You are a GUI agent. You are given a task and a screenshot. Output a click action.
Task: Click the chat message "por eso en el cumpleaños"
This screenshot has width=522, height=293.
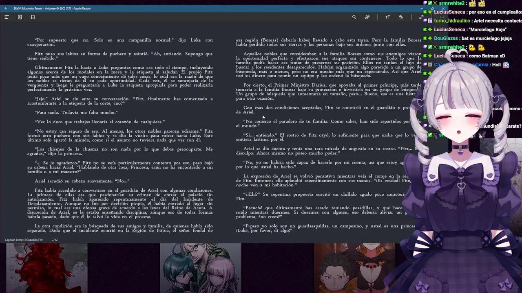[495, 12]
